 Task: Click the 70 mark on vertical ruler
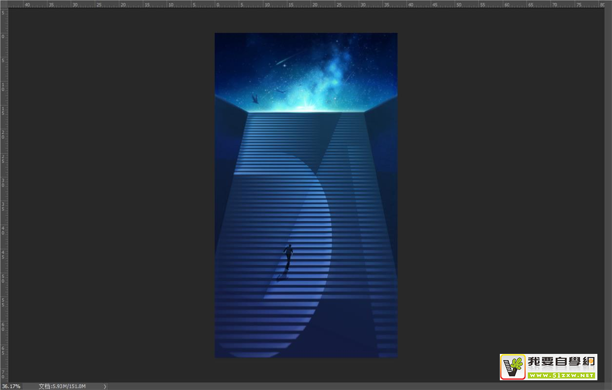[4, 374]
